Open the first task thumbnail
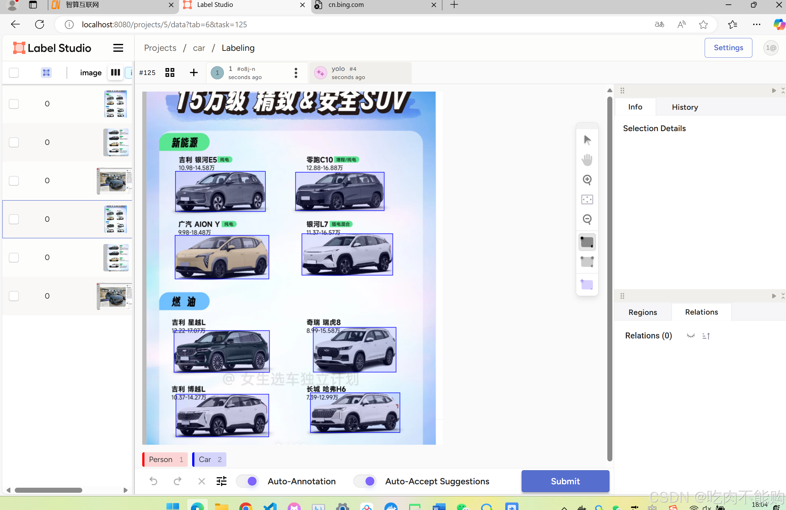Screen dimensions: 786x510 pyautogui.click(x=116, y=104)
